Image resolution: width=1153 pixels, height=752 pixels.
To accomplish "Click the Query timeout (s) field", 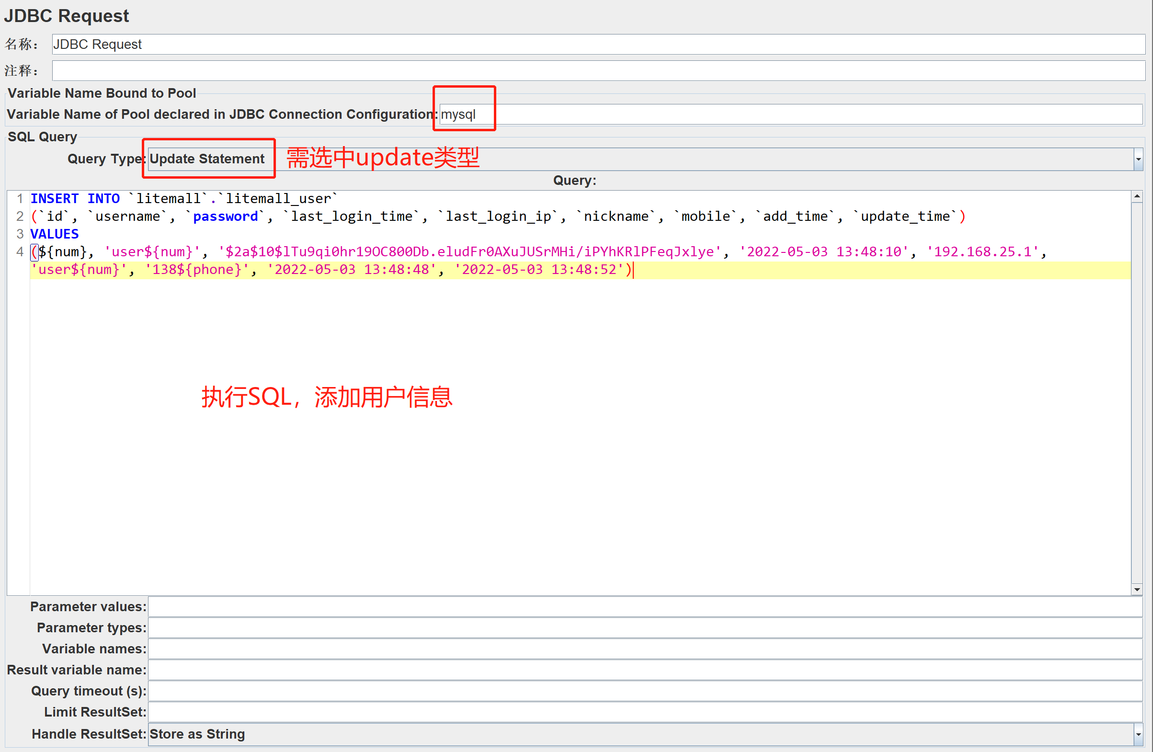I will [644, 691].
